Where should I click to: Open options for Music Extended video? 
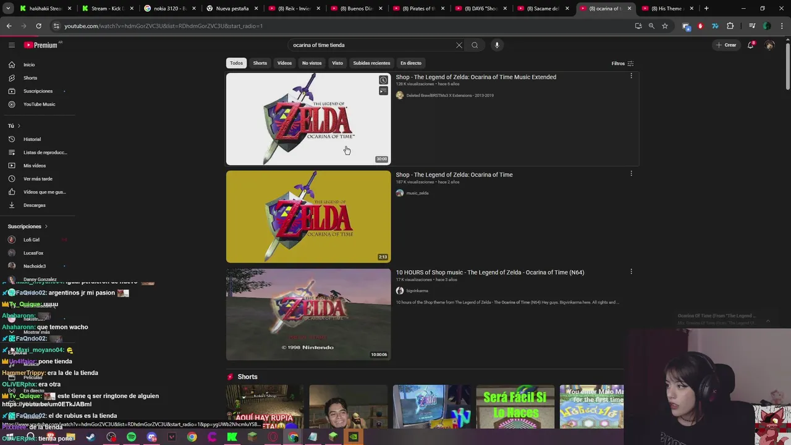tap(631, 76)
